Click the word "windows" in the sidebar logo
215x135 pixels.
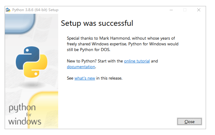coord(25,121)
